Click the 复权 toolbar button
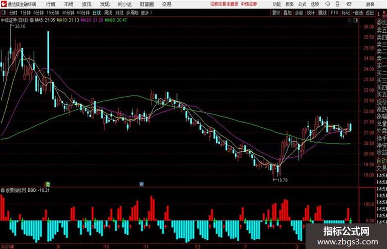The height and width of the screenshot is (249, 387). coord(276,13)
